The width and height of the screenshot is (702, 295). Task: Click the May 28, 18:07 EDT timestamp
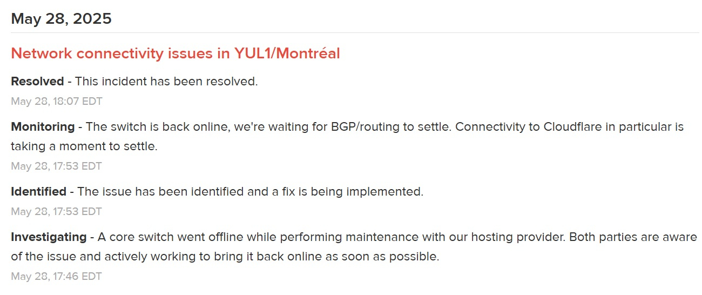[x=57, y=101]
